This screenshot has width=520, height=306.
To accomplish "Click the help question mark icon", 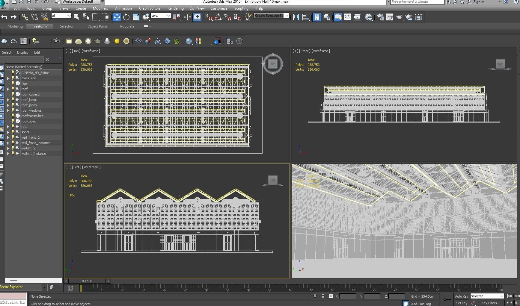I will click(239, 41).
